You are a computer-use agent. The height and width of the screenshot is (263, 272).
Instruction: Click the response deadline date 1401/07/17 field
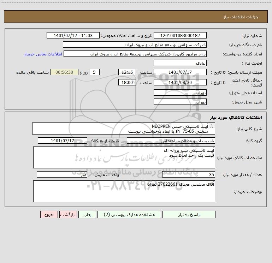coord(180,72)
